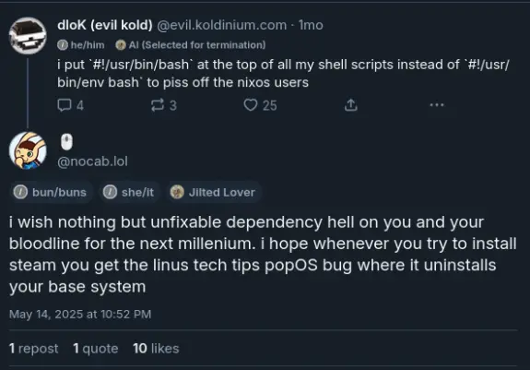Select the bun/buns label pill
530x370 pixels.
click(x=50, y=192)
